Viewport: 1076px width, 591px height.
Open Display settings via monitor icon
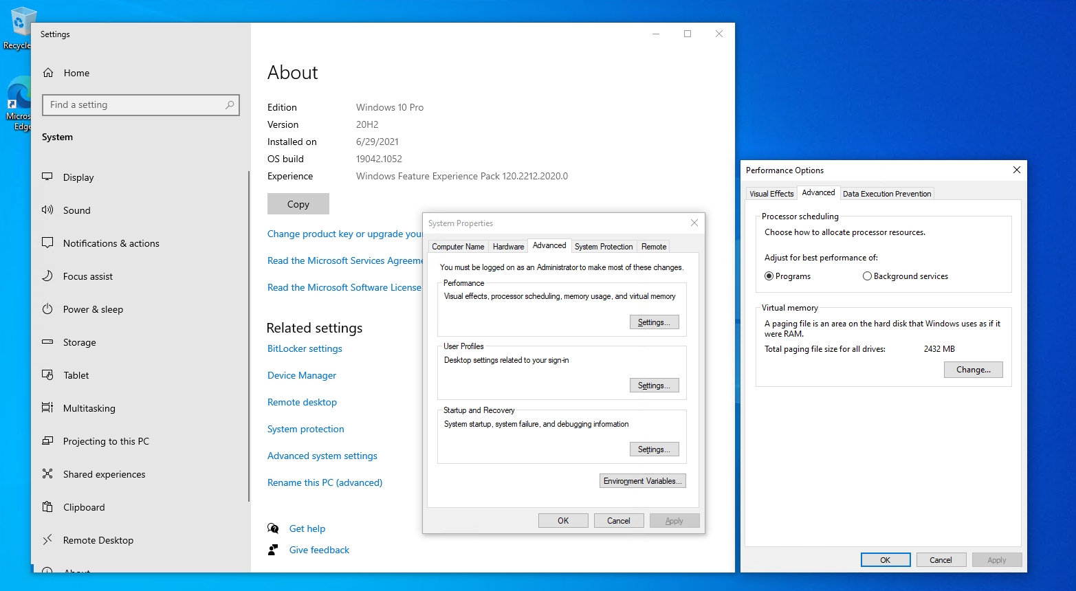click(x=47, y=177)
